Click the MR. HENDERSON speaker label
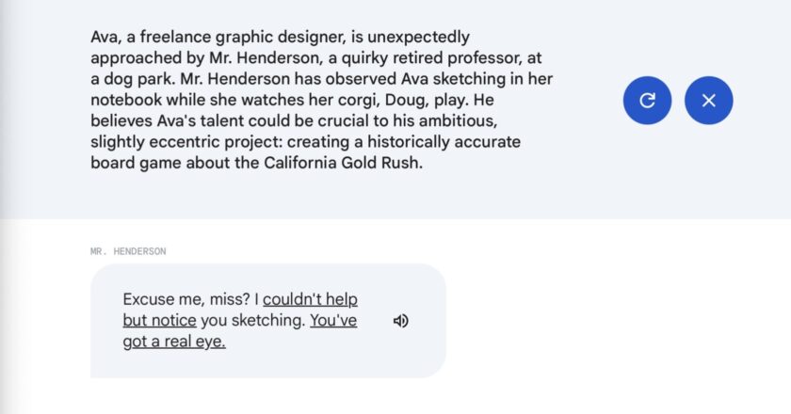 pyautogui.click(x=128, y=251)
